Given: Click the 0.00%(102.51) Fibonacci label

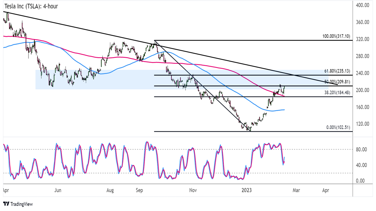Looking at the screenshot, I should point(338,128).
